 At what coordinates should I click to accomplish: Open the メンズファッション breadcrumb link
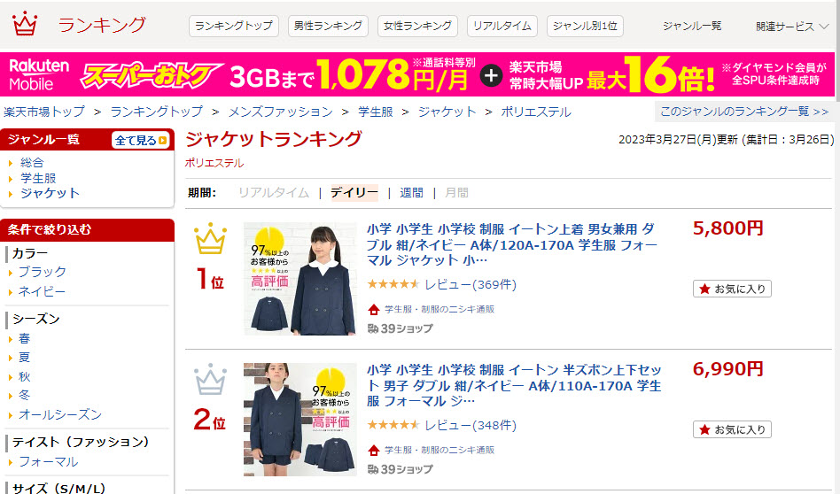click(281, 112)
